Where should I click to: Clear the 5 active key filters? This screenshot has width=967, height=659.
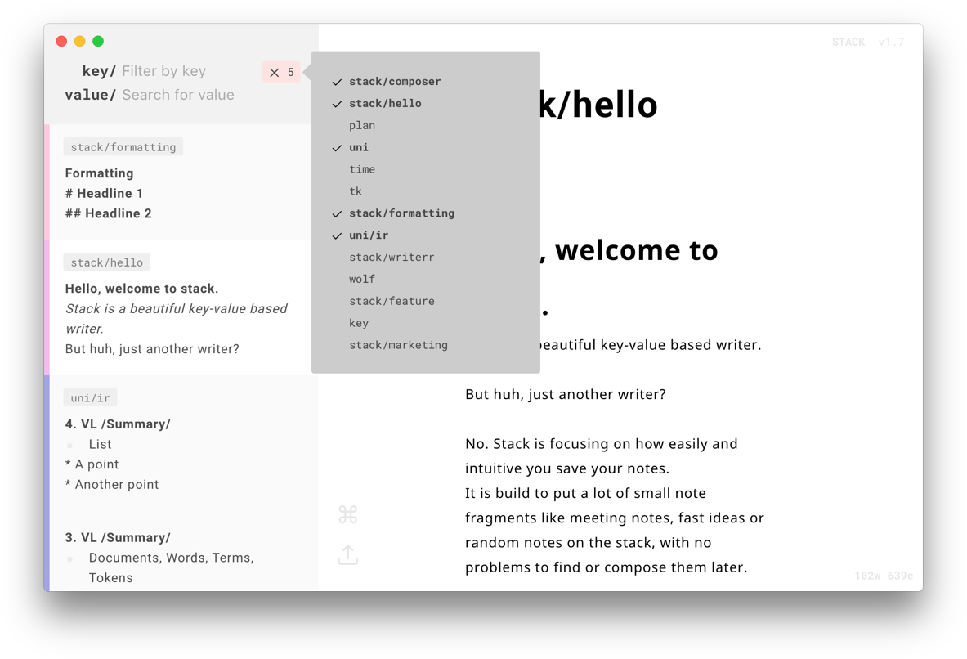click(281, 72)
